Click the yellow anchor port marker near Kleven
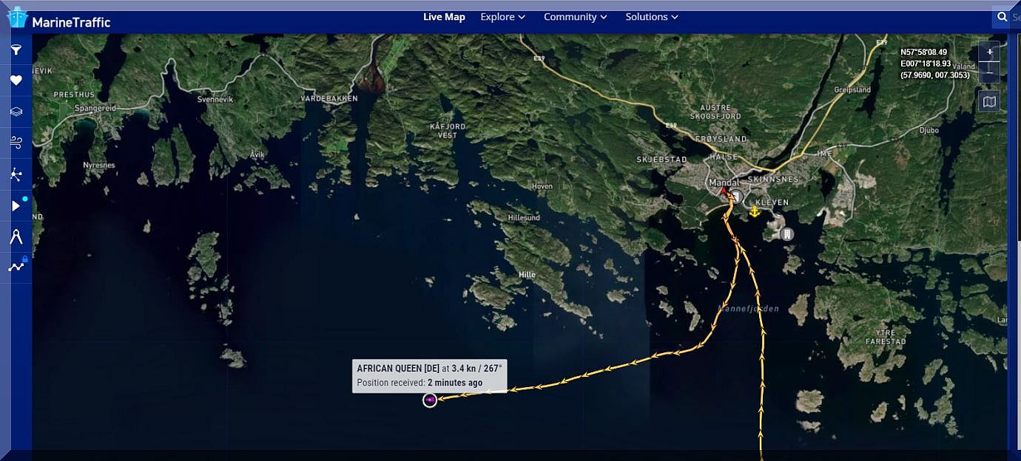The width and height of the screenshot is (1021, 461). point(754,212)
